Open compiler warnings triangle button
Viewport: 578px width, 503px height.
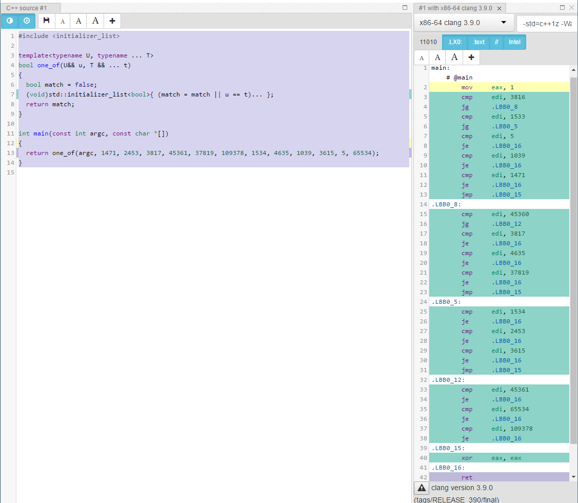(422, 488)
